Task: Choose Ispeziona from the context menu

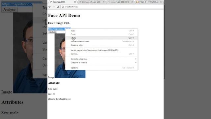Action: [x=102, y=68]
